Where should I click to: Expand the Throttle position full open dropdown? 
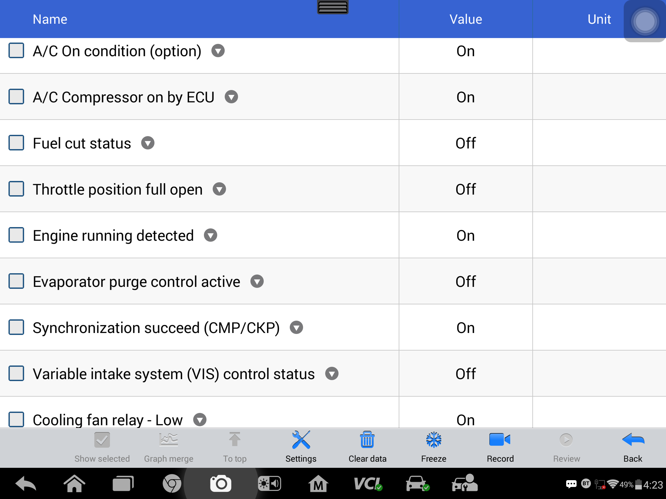(219, 189)
